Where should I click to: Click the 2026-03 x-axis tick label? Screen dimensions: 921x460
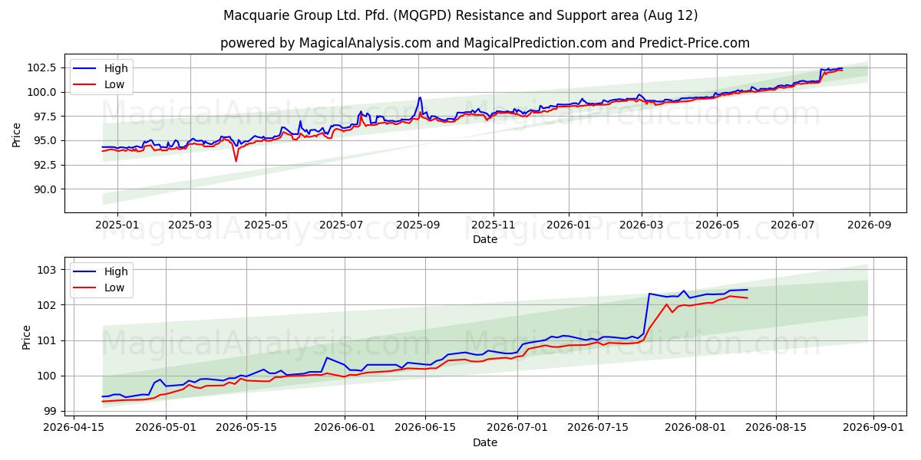click(642, 225)
